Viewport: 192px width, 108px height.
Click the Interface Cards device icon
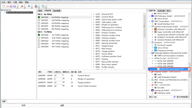tap(155, 93)
